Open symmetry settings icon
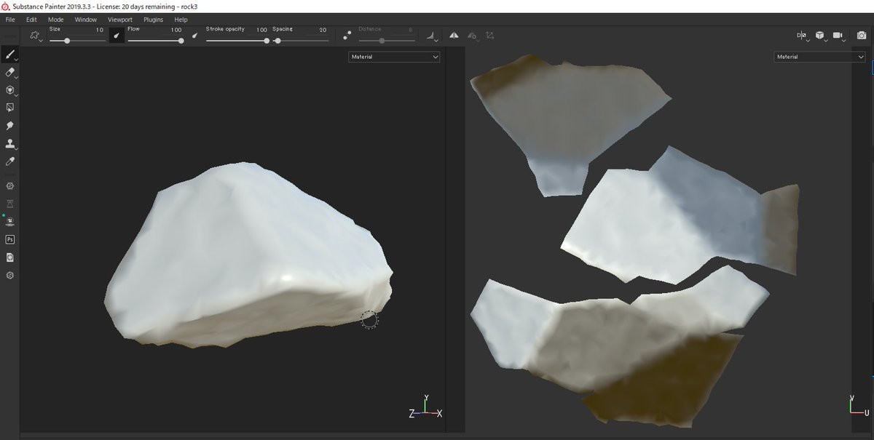The image size is (874, 440). 473,35
